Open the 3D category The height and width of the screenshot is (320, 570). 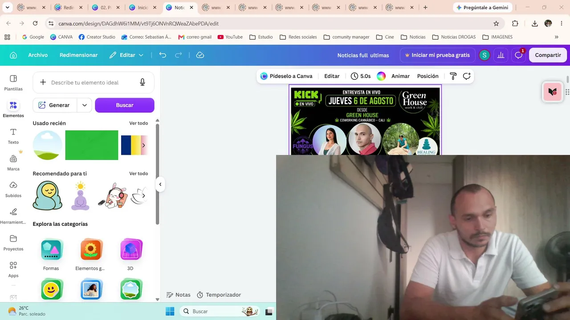click(x=130, y=255)
